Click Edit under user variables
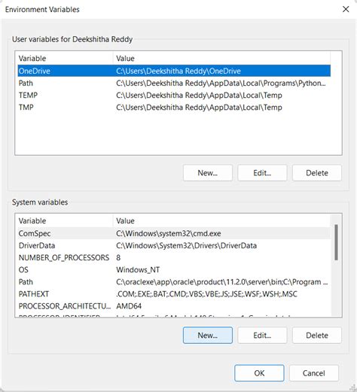 [262, 173]
